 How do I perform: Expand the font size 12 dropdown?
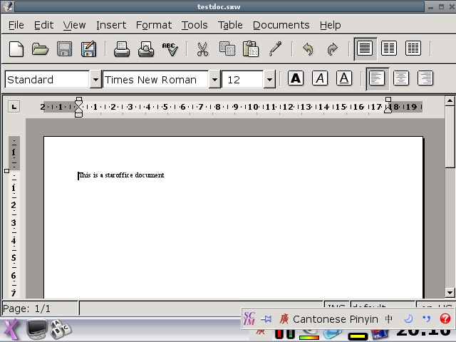269,80
